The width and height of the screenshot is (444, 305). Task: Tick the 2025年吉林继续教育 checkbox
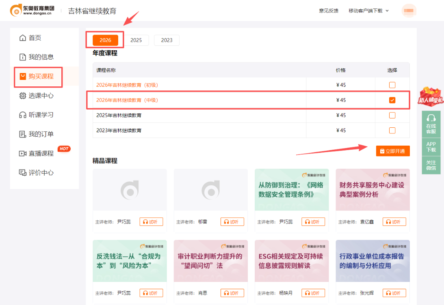click(x=392, y=115)
